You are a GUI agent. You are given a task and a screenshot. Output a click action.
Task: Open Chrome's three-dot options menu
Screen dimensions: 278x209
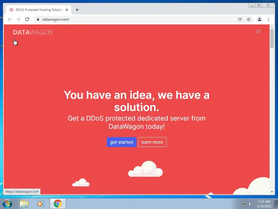268,19
